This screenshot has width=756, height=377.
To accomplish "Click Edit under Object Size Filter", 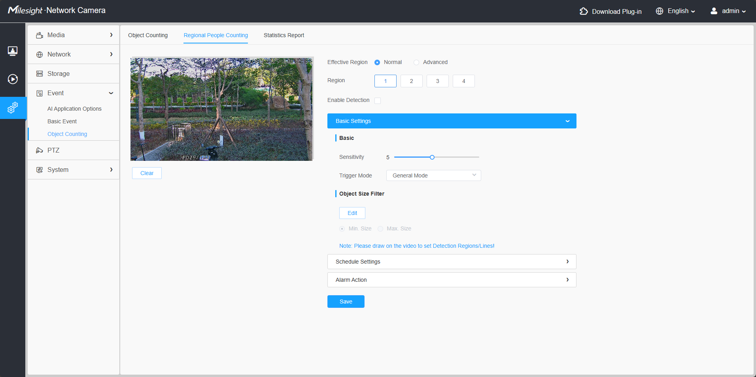I will click(x=352, y=213).
